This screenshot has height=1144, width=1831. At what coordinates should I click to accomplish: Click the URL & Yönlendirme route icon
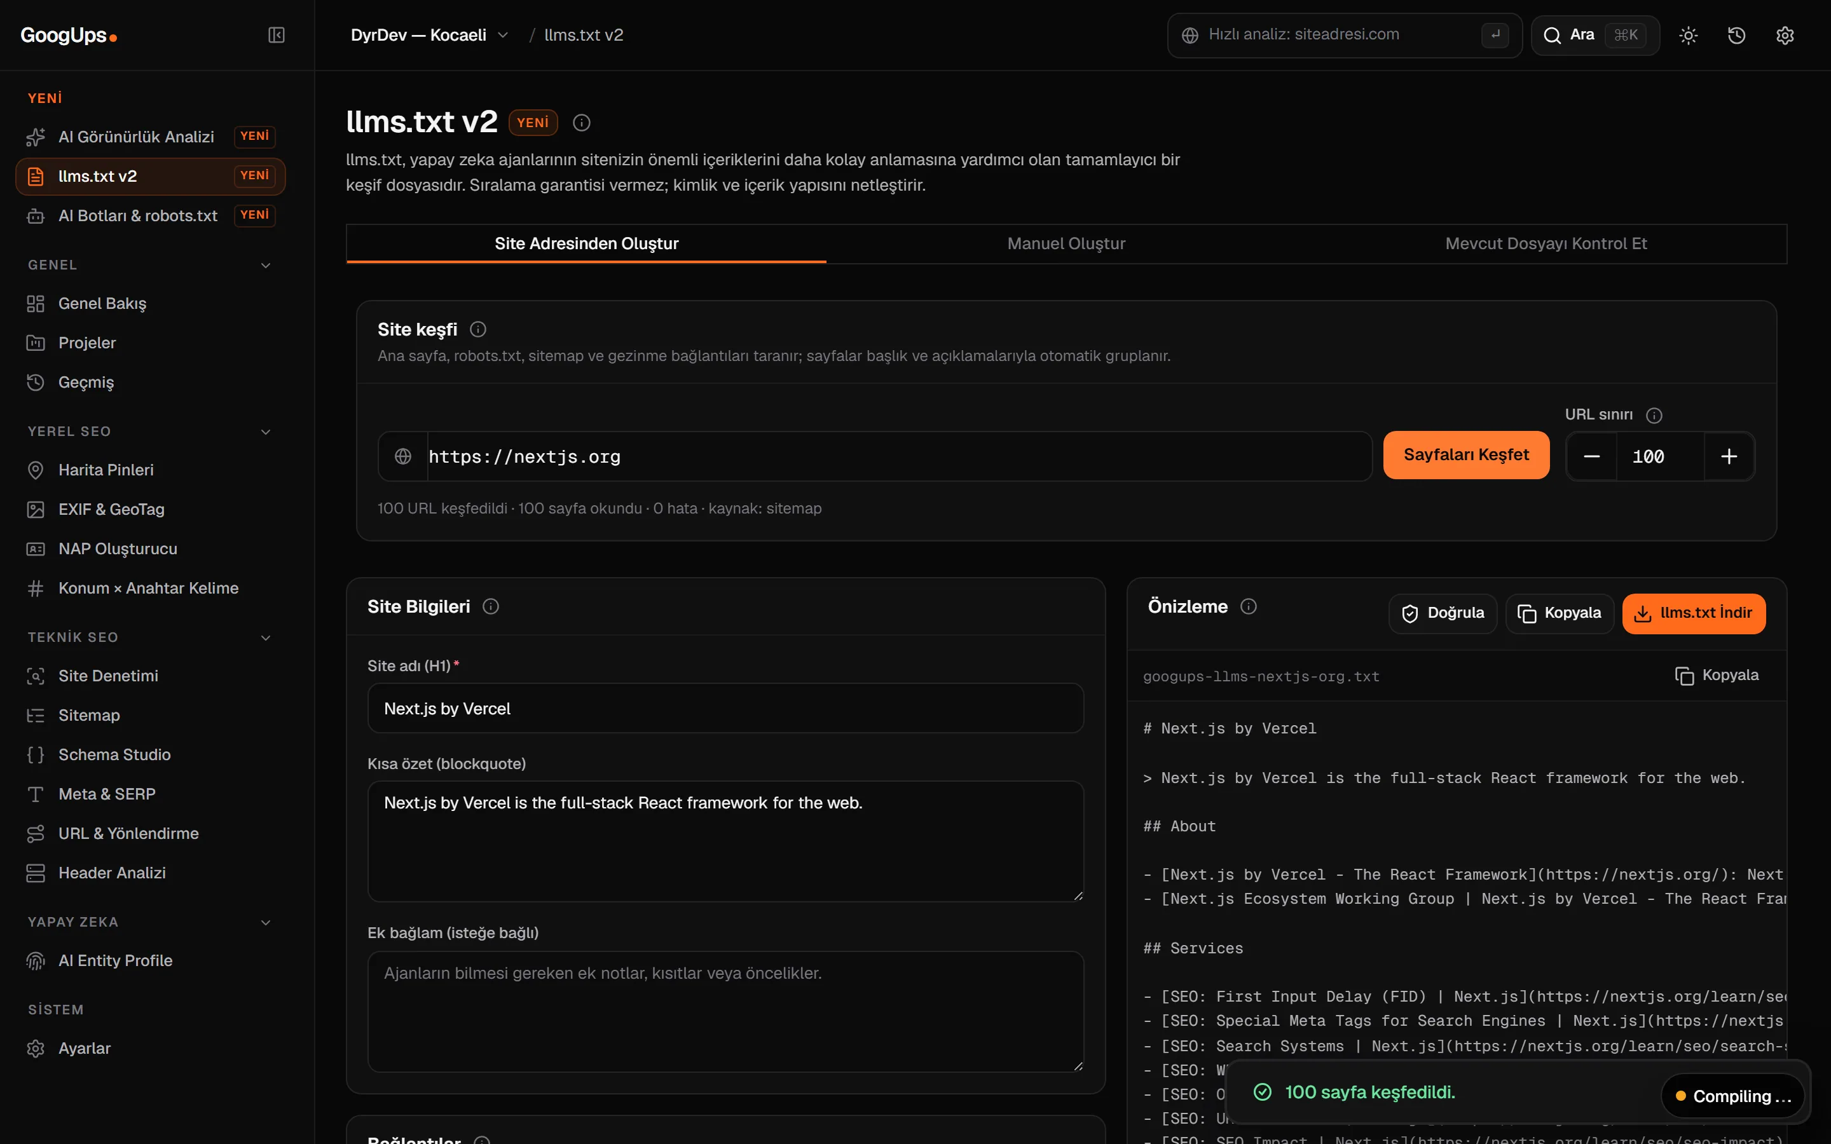tap(36, 833)
